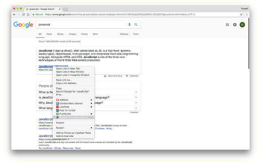Open the Chrome three-dot menu

247,15
